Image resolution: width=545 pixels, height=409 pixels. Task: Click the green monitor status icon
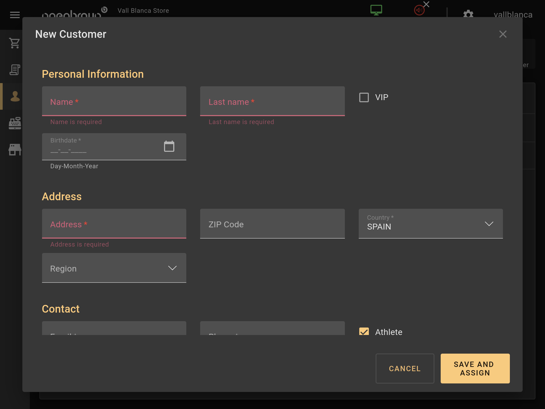[x=376, y=10]
